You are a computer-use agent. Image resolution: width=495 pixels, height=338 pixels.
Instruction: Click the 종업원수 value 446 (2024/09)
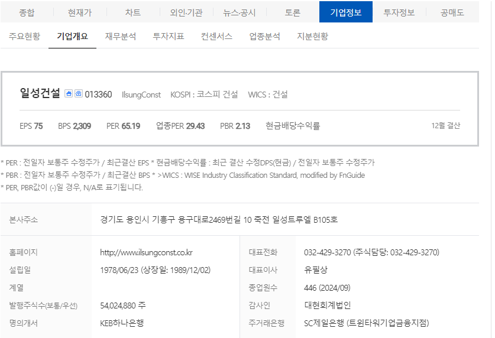coord(327,288)
